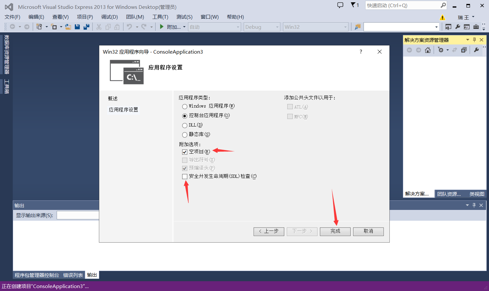Click the 取消 button
This screenshot has height=291, width=489.
[x=368, y=231]
